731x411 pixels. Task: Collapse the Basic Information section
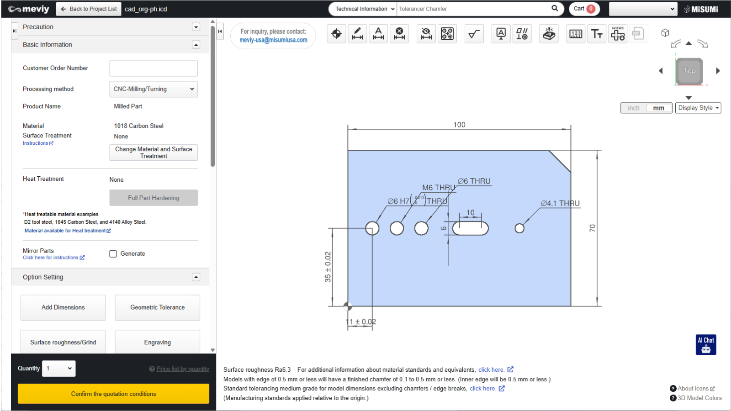pos(196,45)
